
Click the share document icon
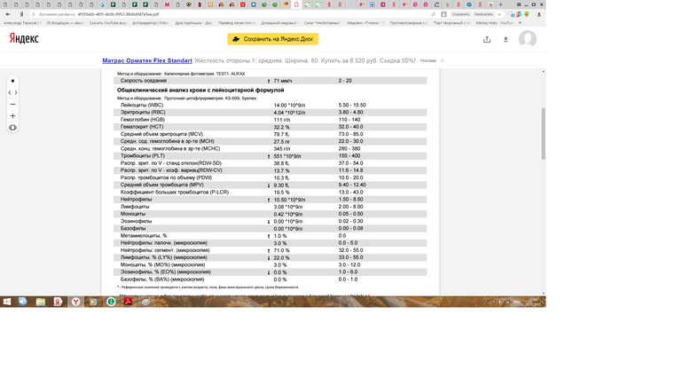pyautogui.click(x=487, y=39)
